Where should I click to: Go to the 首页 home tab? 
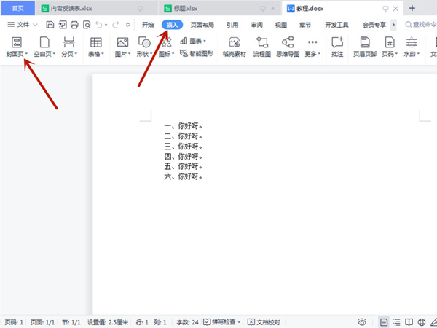coord(18,8)
